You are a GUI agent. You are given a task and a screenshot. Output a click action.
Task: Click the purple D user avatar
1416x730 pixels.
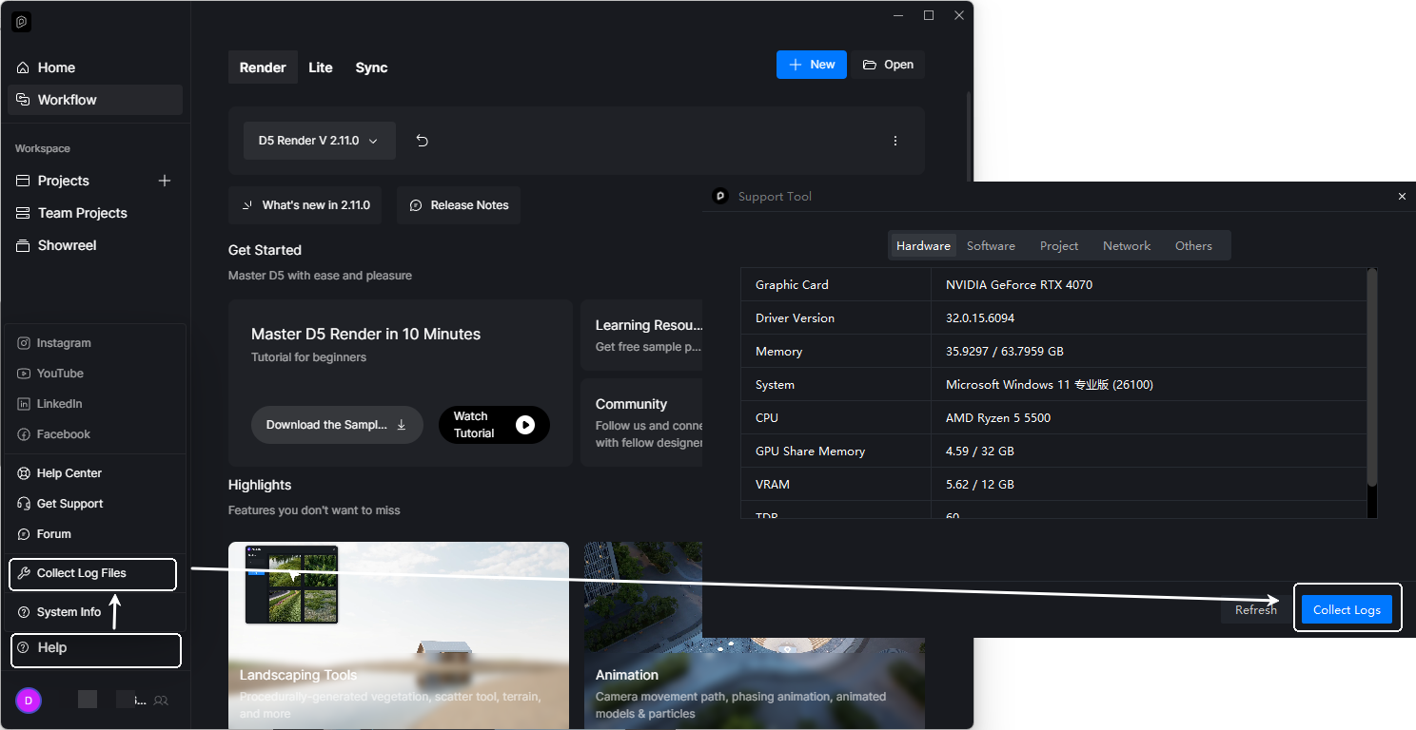(x=29, y=701)
